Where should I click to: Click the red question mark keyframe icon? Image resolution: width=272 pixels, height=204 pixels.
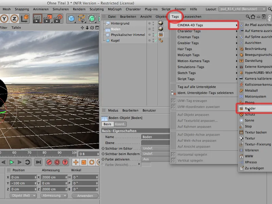click(65, 162)
